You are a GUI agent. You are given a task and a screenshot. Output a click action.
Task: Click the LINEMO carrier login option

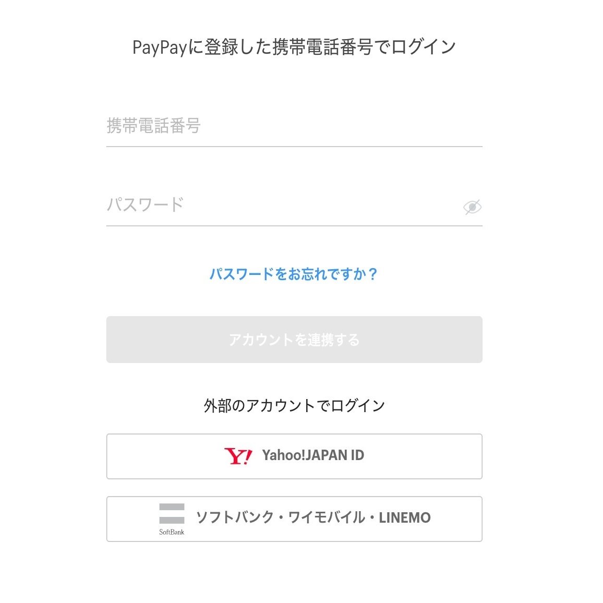coord(294,518)
